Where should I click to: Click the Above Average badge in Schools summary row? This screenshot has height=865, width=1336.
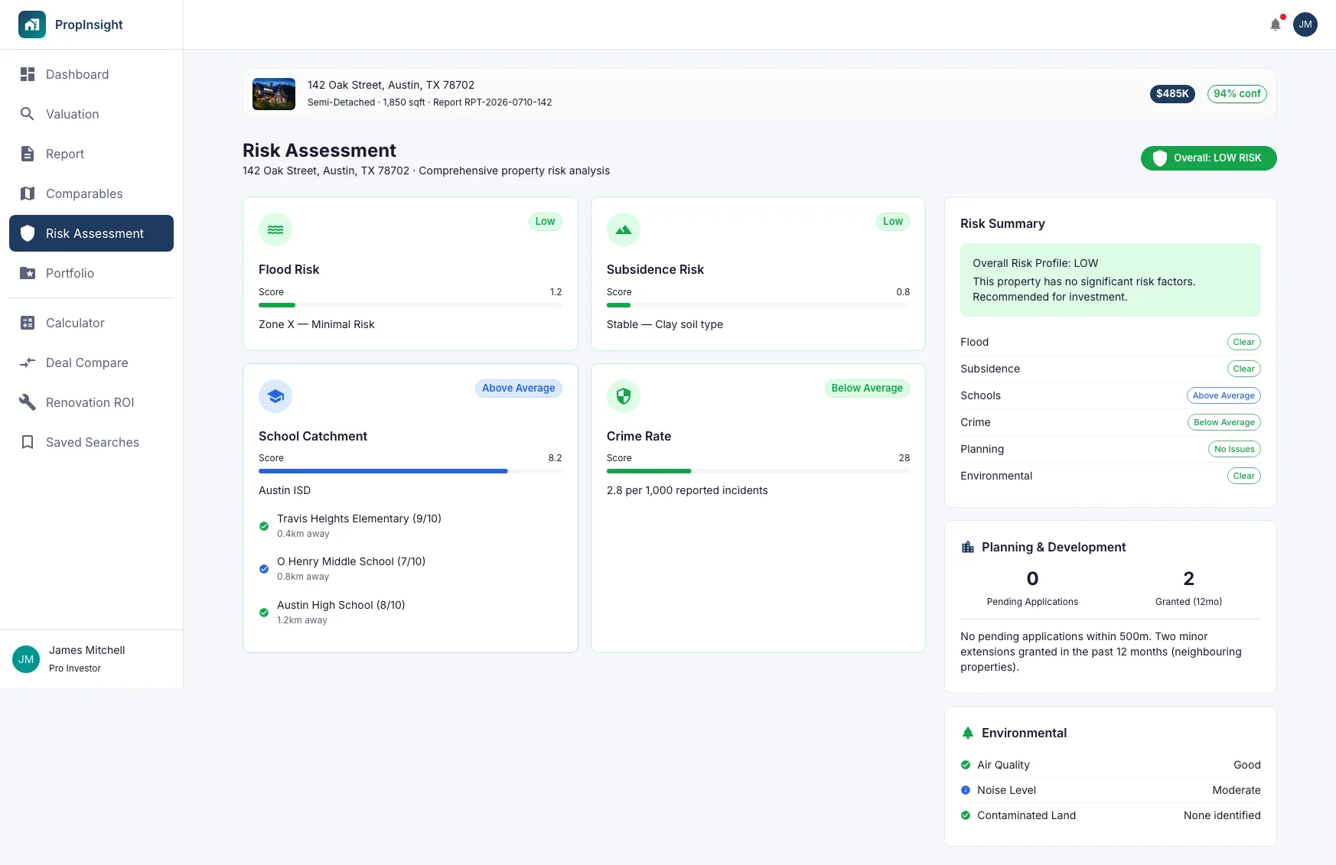[1224, 395]
